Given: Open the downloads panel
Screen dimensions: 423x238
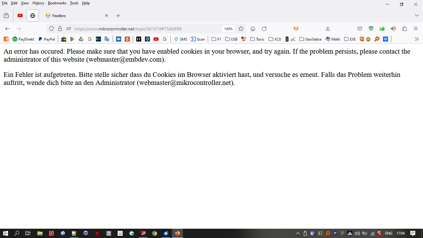Looking at the screenshot, I should pyautogui.click(x=328, y=29).
